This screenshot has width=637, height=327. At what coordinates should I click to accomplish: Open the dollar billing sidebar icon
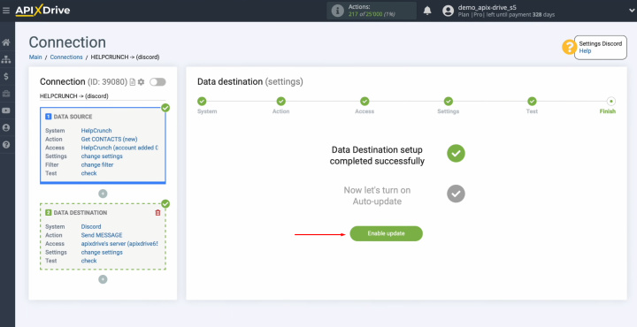point(6,76)
